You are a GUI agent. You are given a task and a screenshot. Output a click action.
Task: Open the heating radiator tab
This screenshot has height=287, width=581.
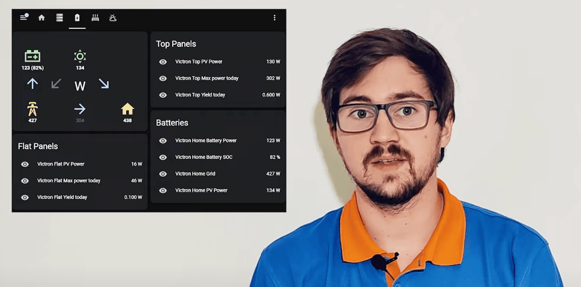[95, 18]
